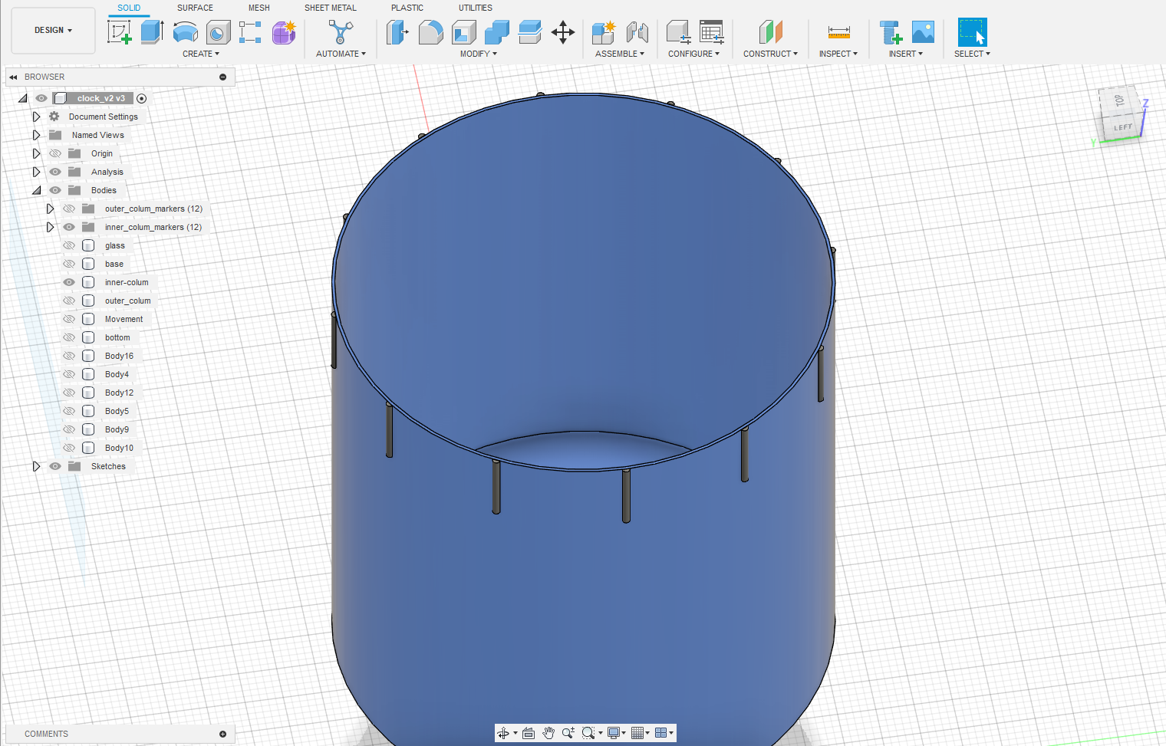Select the Fillet tool
Screen dimensions: 1166x746
click(430, 32)
